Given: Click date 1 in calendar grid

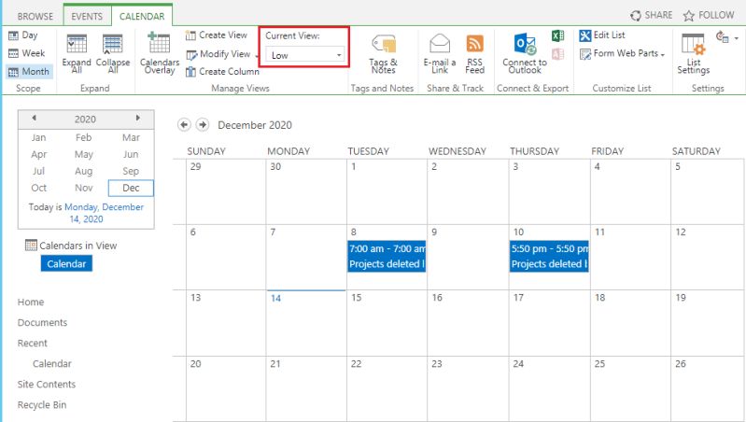Looking at the screenshot, I should (x=354, y=166).
